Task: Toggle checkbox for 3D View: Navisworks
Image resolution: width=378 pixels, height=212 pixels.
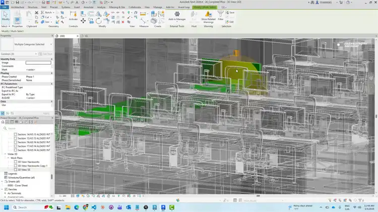Action: (16, 162)
